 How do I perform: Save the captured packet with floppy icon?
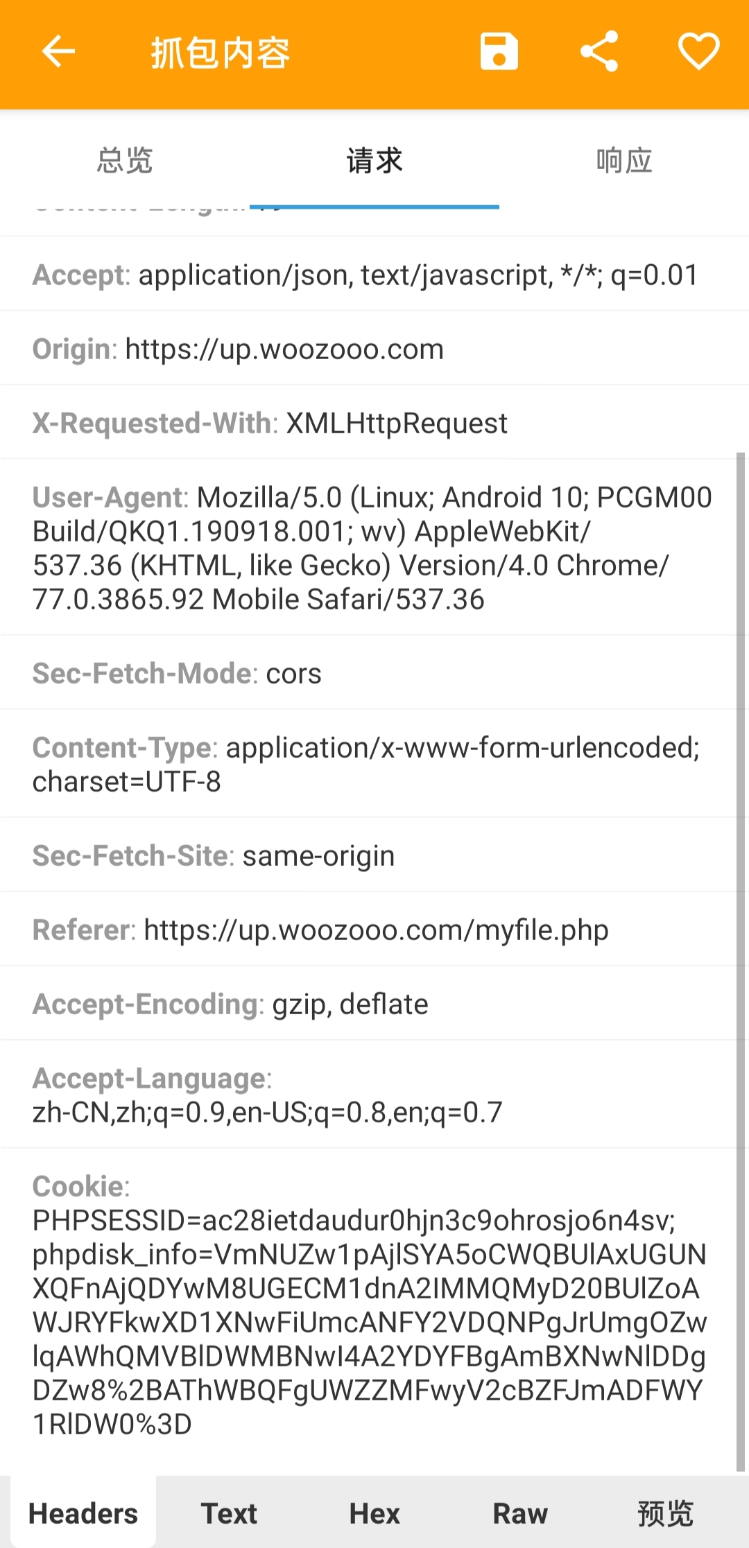click(x=499, y=52)
